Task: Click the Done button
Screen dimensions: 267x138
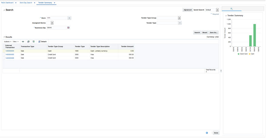Action: (216, 133)
